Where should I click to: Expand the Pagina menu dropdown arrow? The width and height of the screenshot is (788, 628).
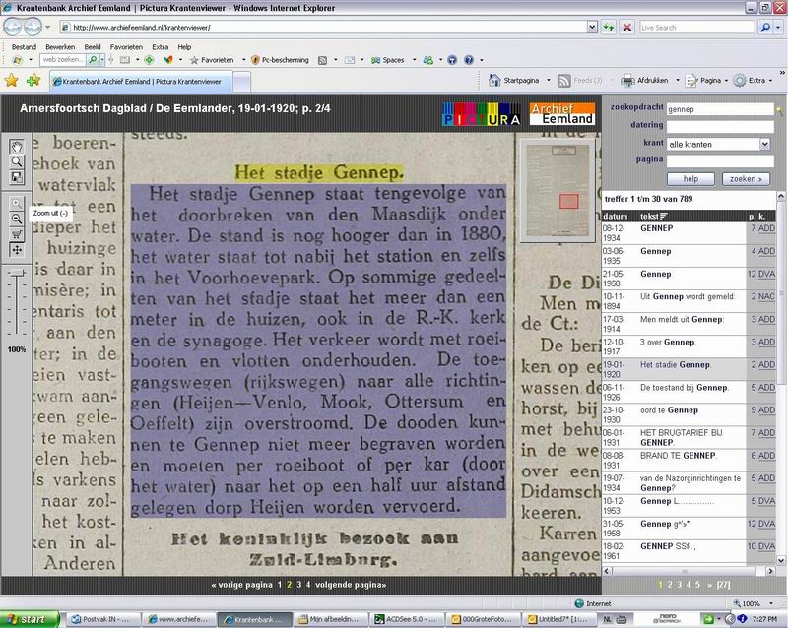(726, 81)
